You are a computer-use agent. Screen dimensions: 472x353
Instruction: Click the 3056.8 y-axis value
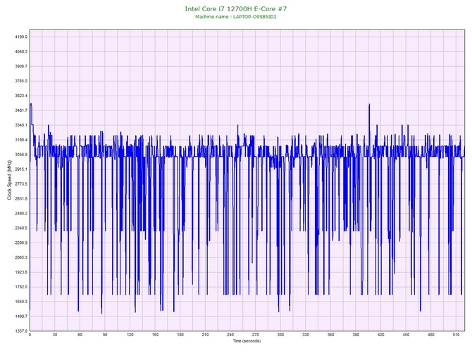pos(21,155)
